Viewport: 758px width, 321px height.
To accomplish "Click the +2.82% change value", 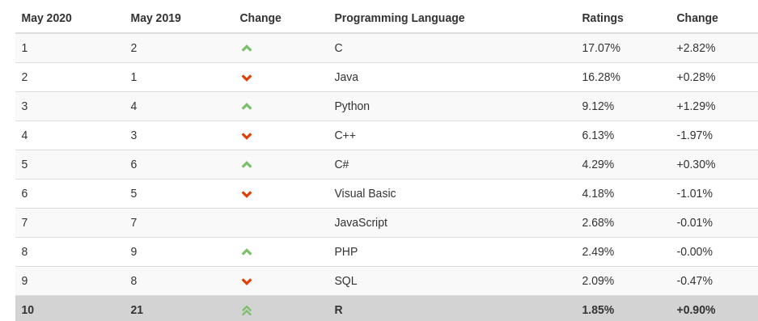I will coord(696,48).
